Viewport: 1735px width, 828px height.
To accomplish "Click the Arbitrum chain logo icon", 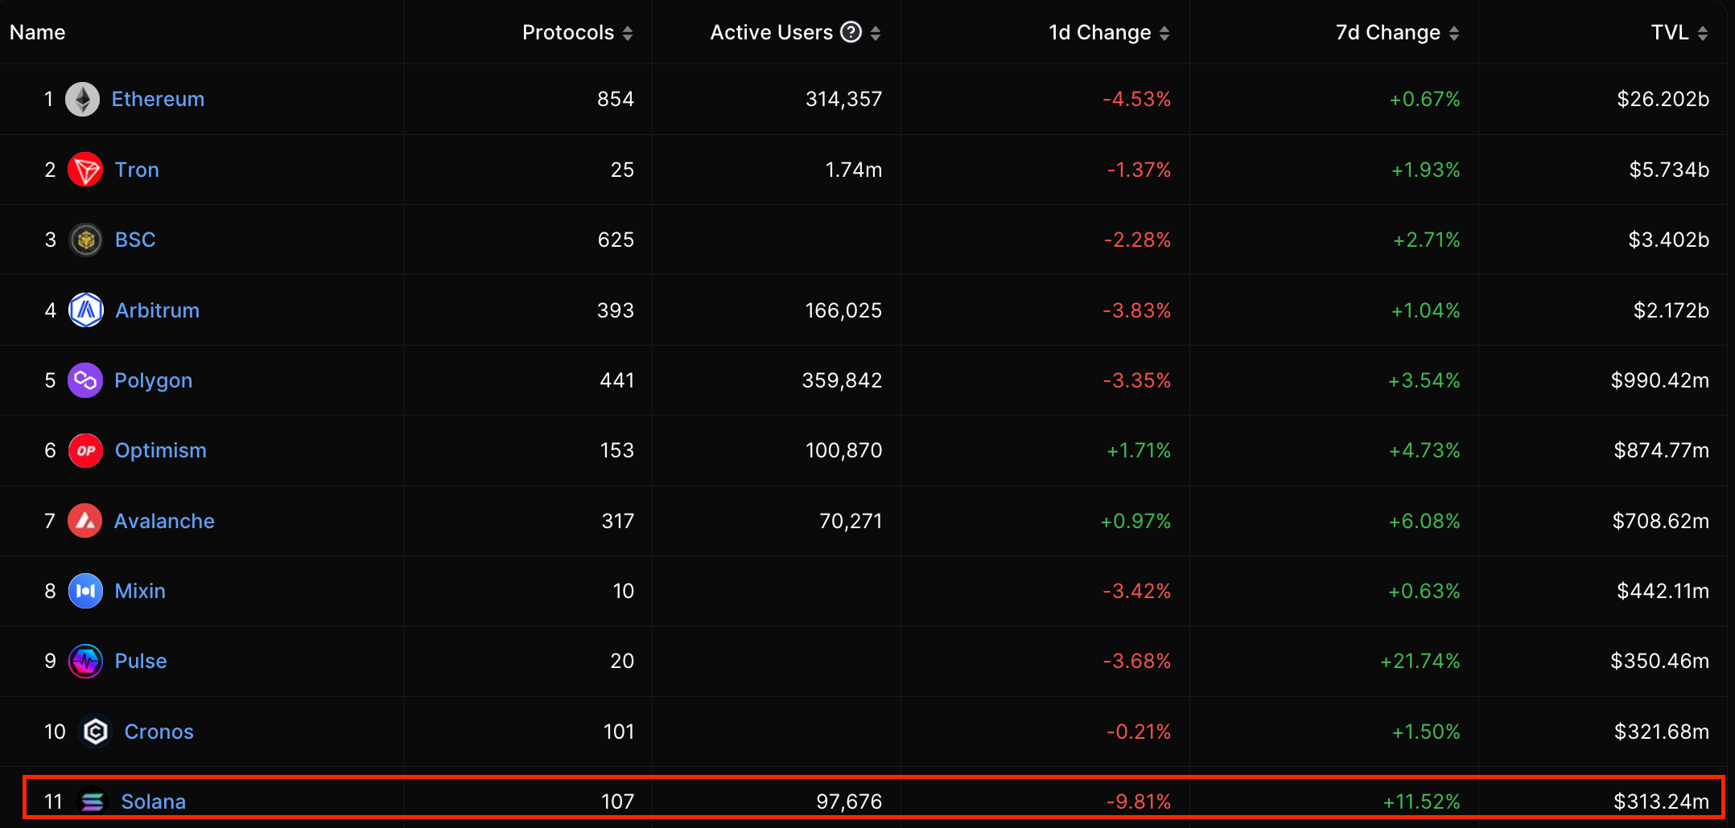I will click(85, 310).
